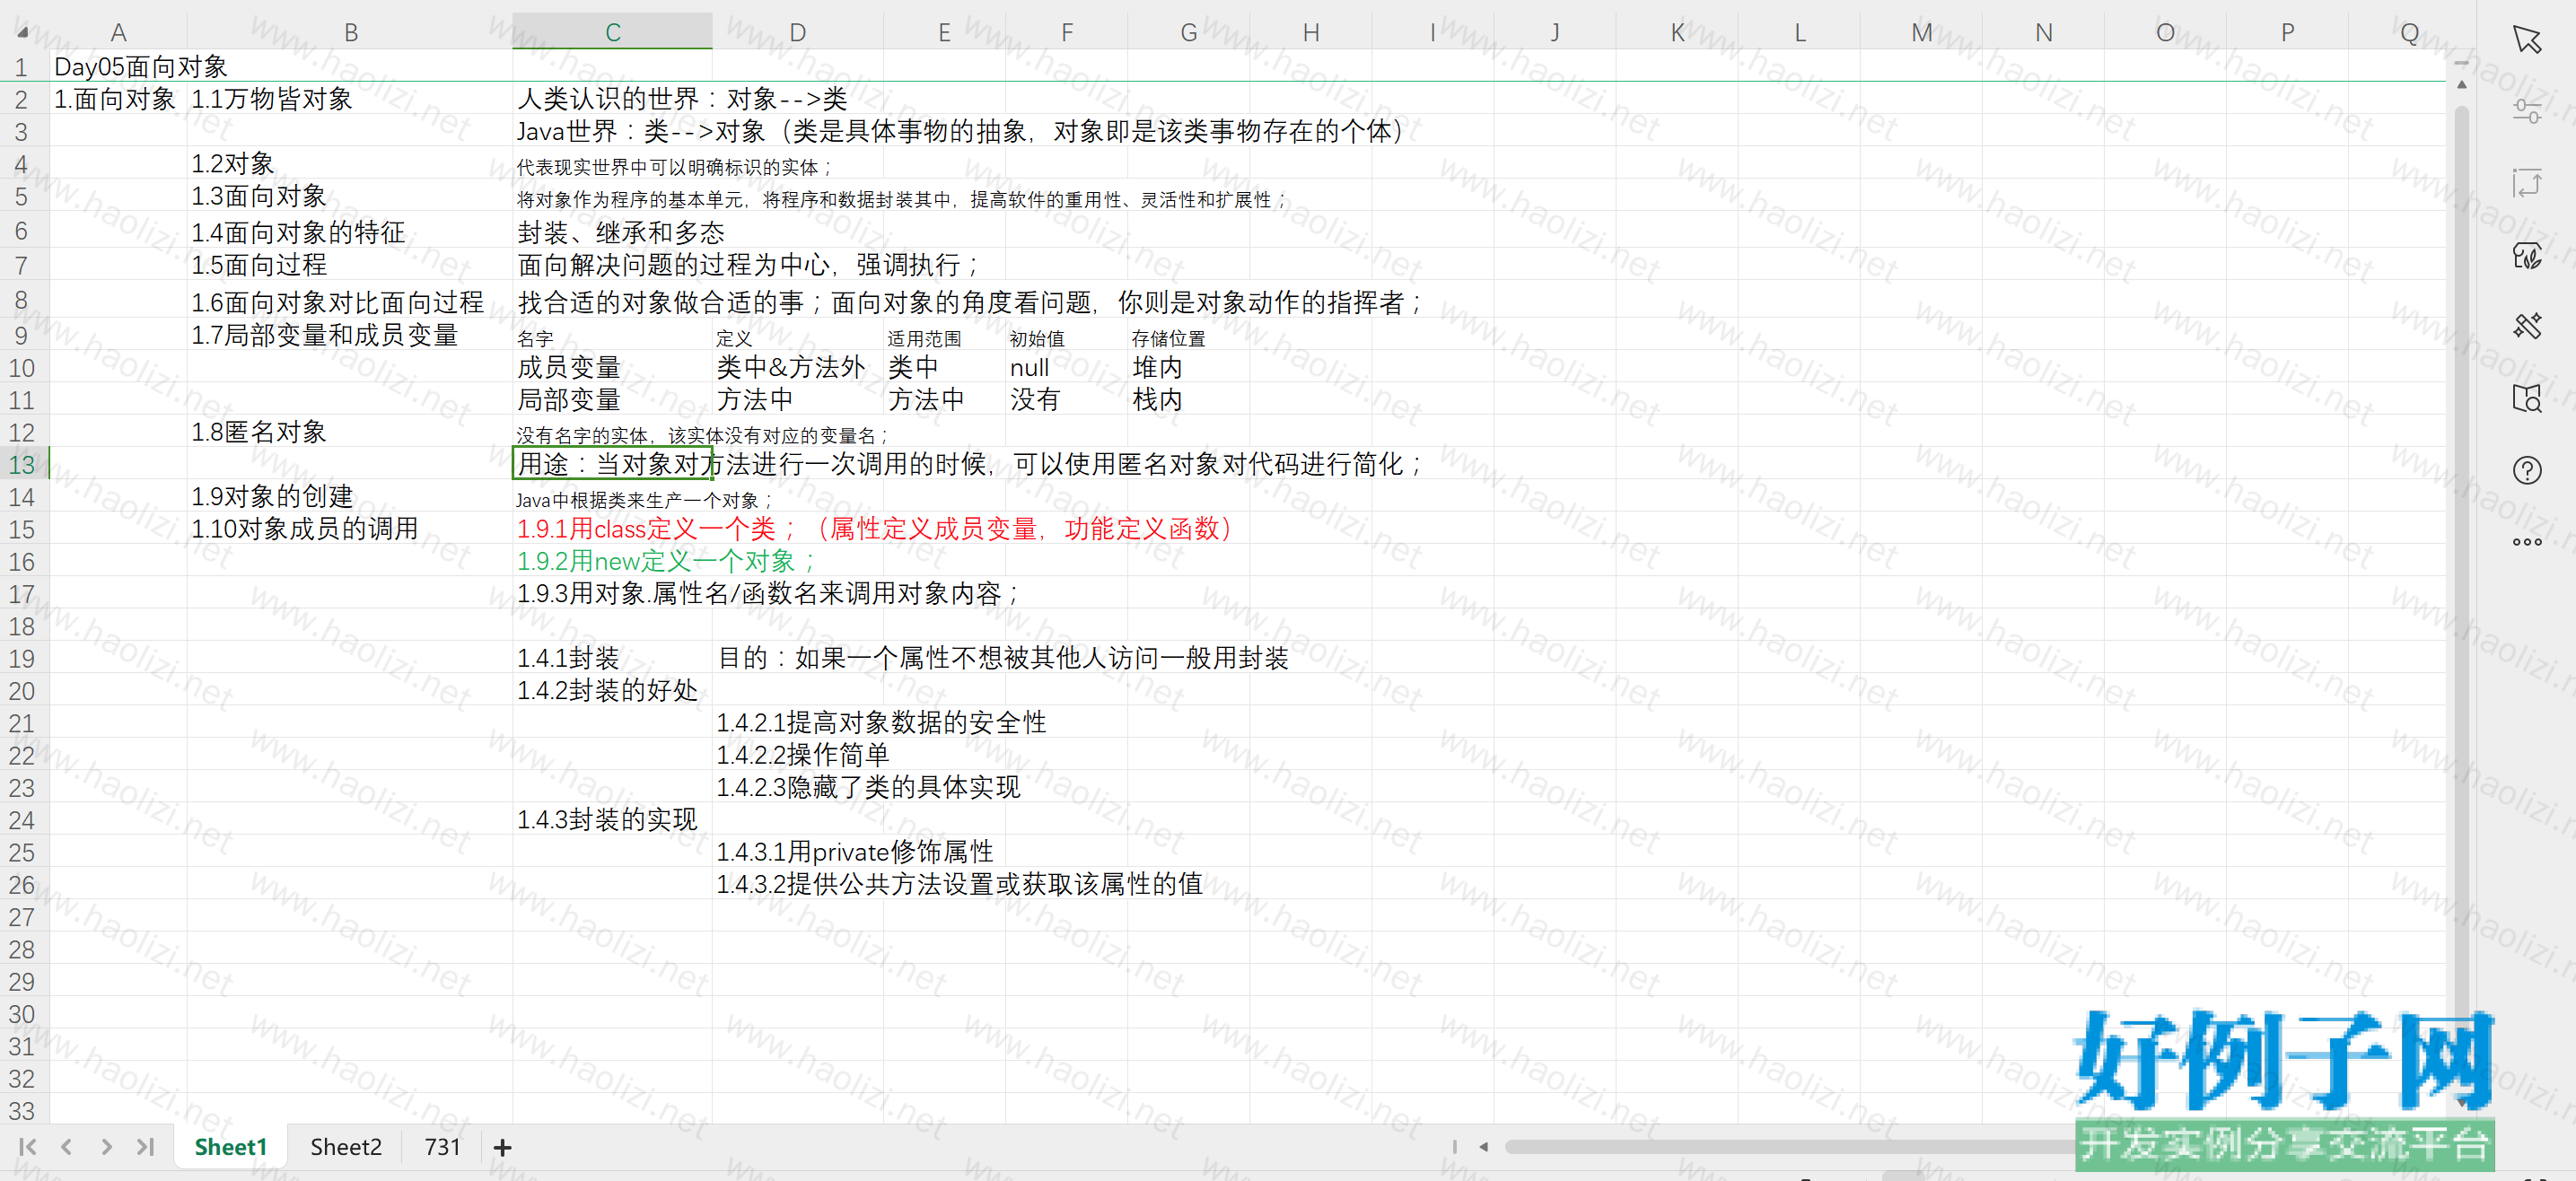This screenshot has height=1181, width=2576.
Task: Click the select-all corner triangle
Action: coord(22,33)
